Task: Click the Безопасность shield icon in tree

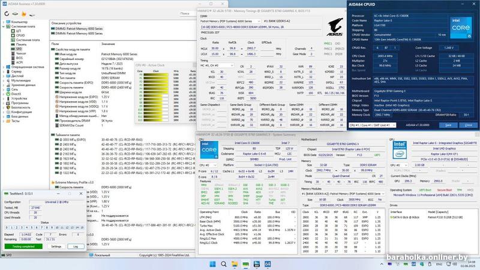Action: [x=8, y=107]
